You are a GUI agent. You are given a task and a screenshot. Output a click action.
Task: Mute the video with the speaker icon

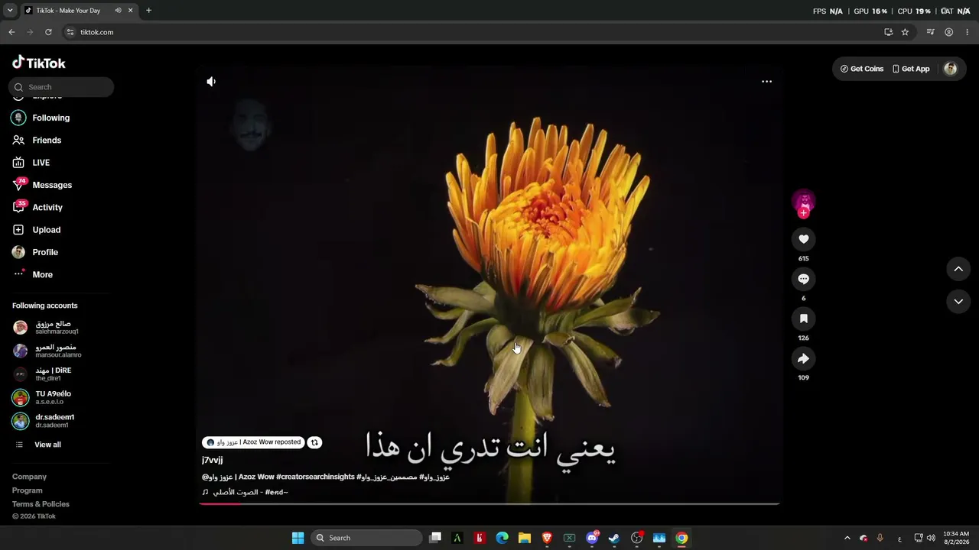click(211, 82)
